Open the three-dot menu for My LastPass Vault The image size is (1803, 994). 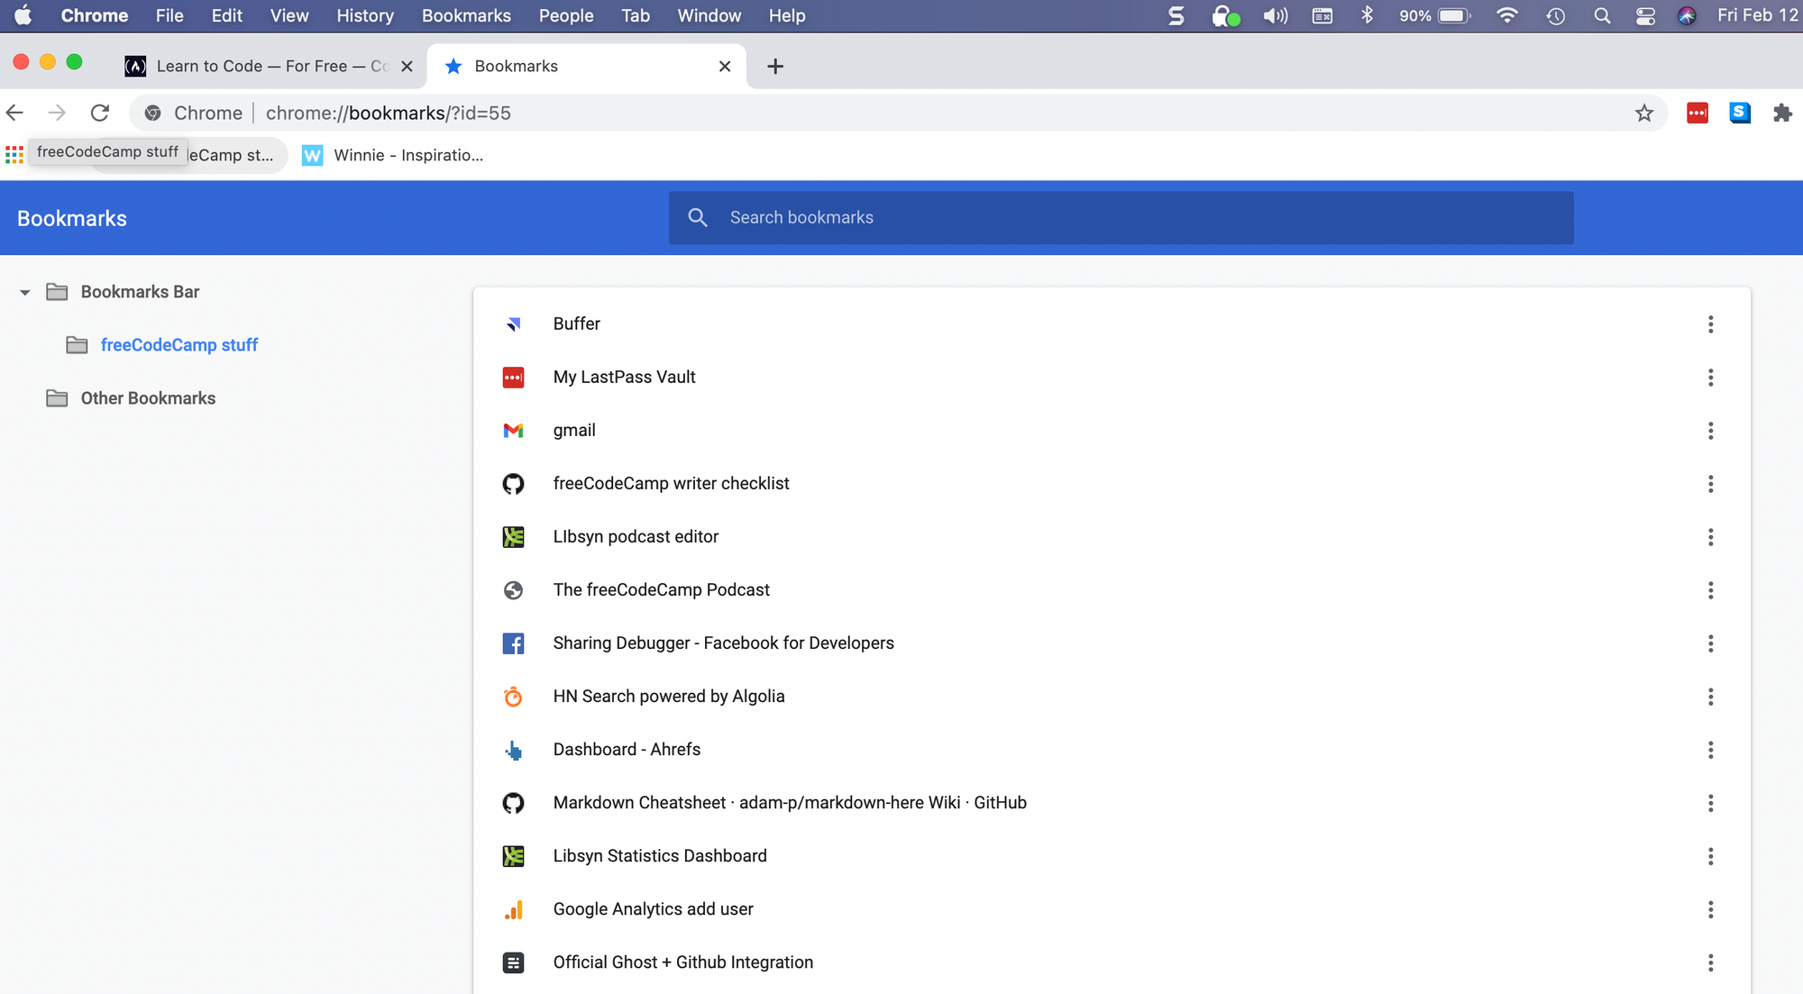pyautogui.click(x=1710, y=378)
